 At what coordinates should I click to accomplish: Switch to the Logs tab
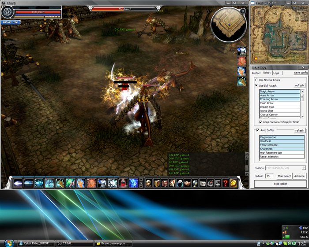pos(276,73)
